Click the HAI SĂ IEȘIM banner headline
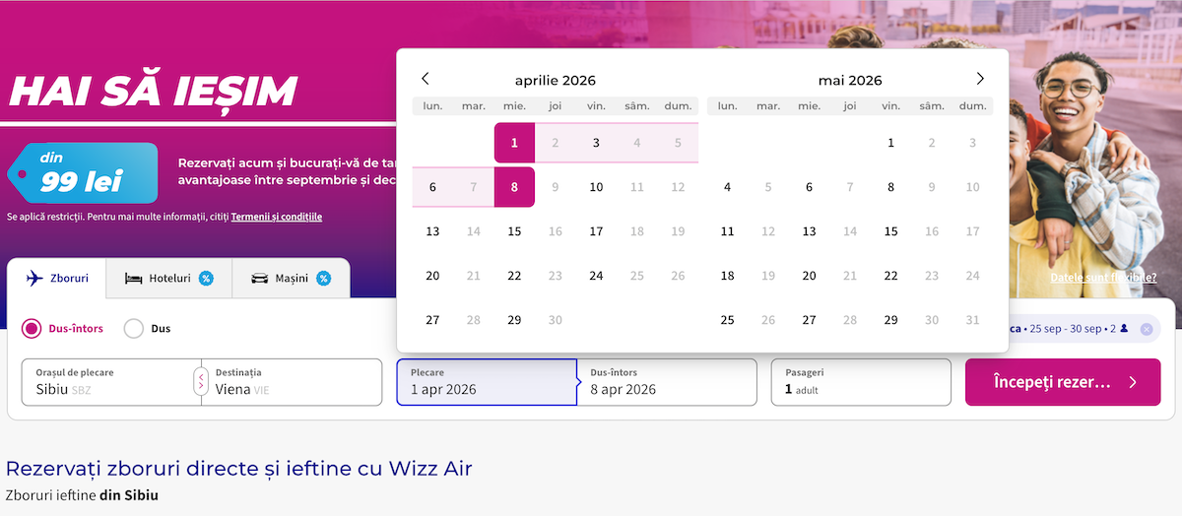Screen dimensions: 1182x516 coord(153,91)
